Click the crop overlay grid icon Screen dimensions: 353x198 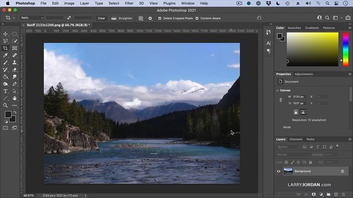point(141,18)
